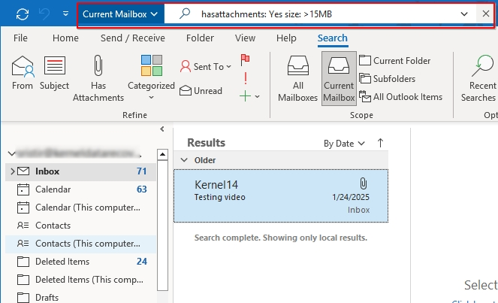Collapse the Older results group
The width and height of the screenshot is (498, 303).
(184, 160)
